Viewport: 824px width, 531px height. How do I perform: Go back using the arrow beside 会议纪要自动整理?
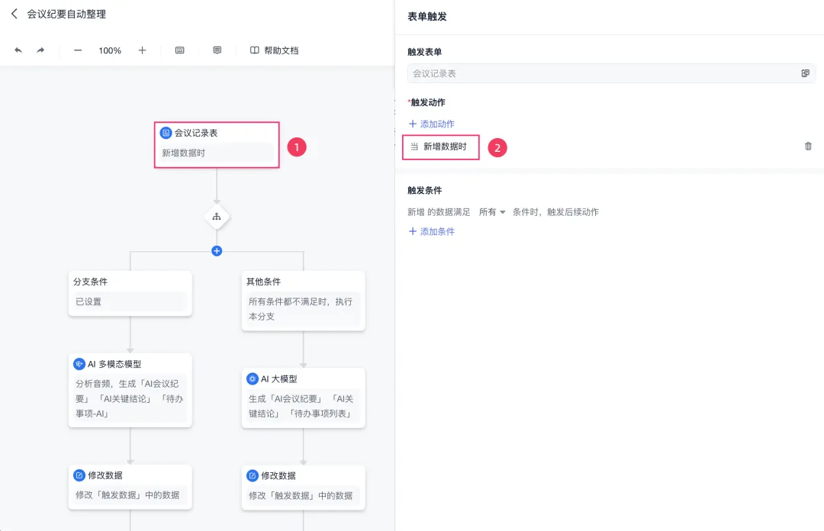[x=14, y=14]
